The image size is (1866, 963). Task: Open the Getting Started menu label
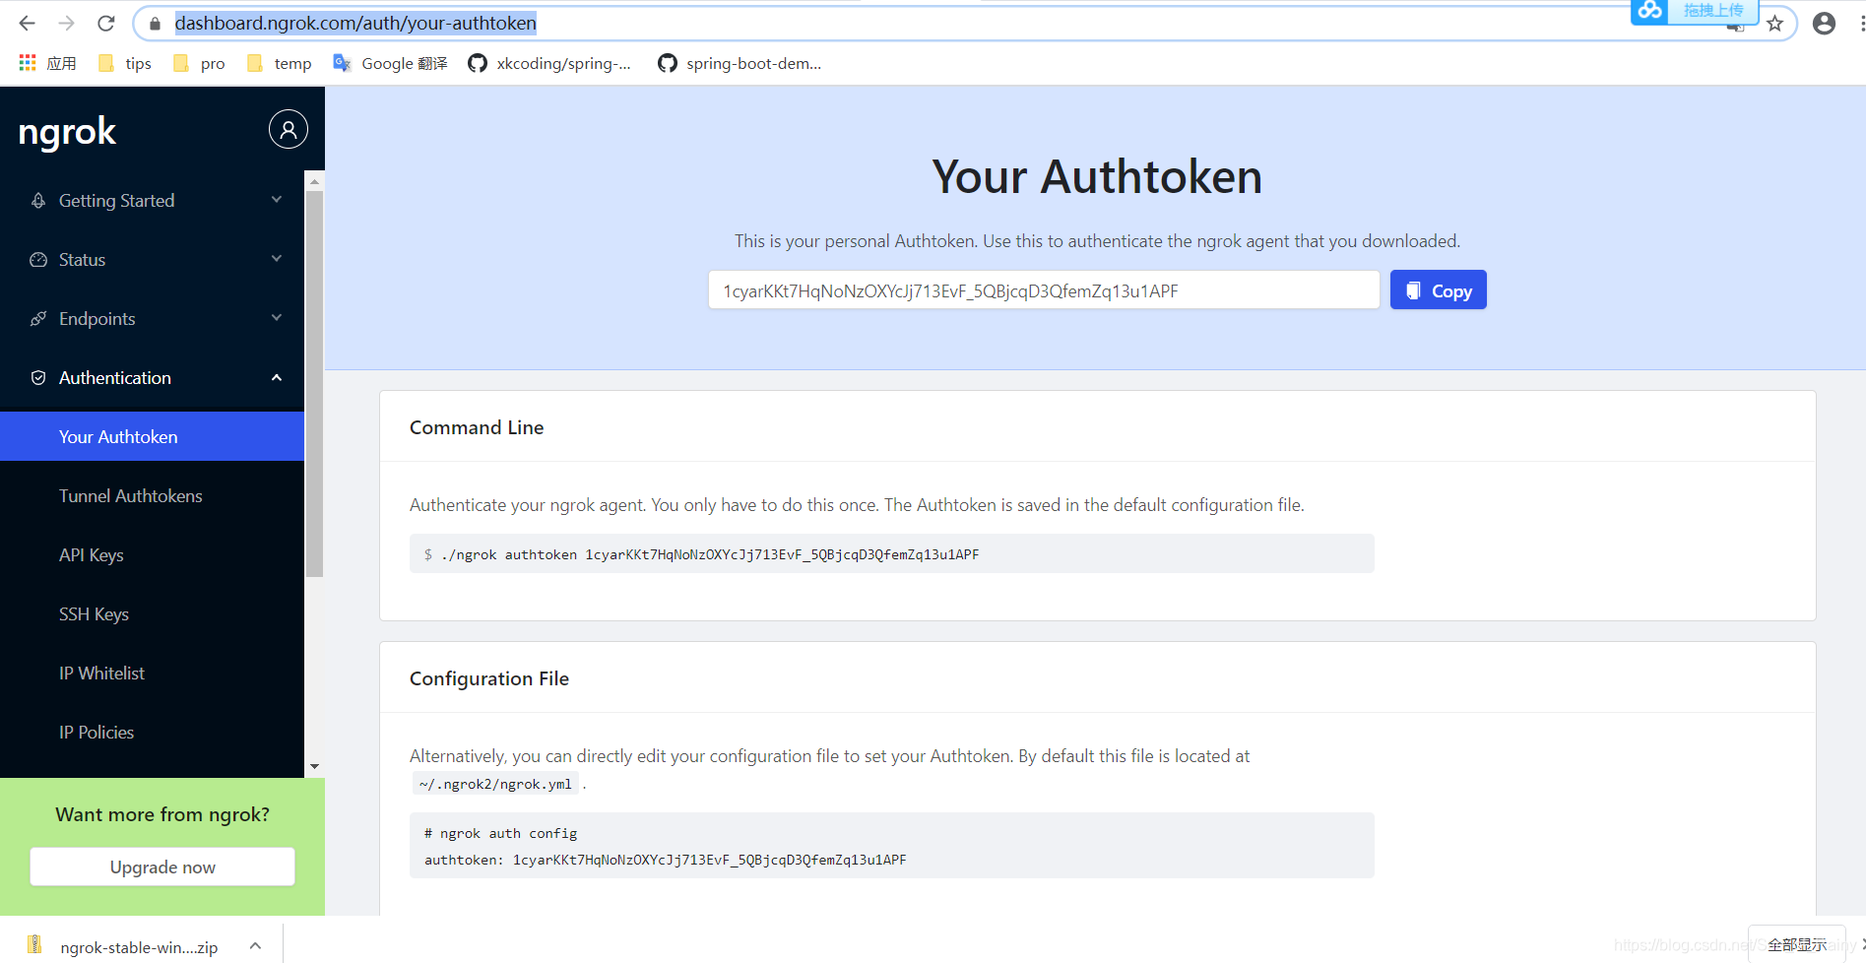[116, 201]
